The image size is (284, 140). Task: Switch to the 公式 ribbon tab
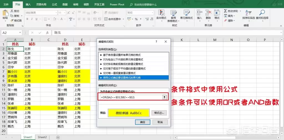coord(54,4)
